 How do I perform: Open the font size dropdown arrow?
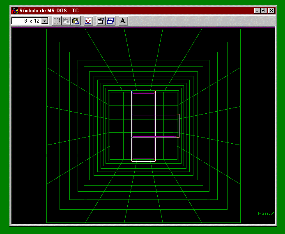click(x=44, y=21)
